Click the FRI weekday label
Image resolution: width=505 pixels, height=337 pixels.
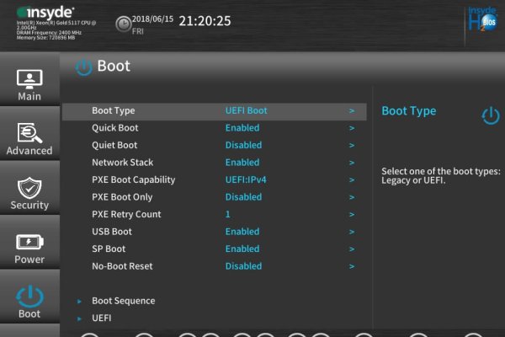pos(138,31)
